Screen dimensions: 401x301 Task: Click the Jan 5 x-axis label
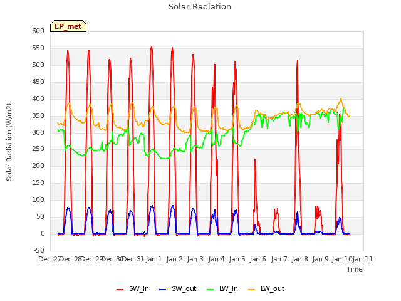[237, 259]
